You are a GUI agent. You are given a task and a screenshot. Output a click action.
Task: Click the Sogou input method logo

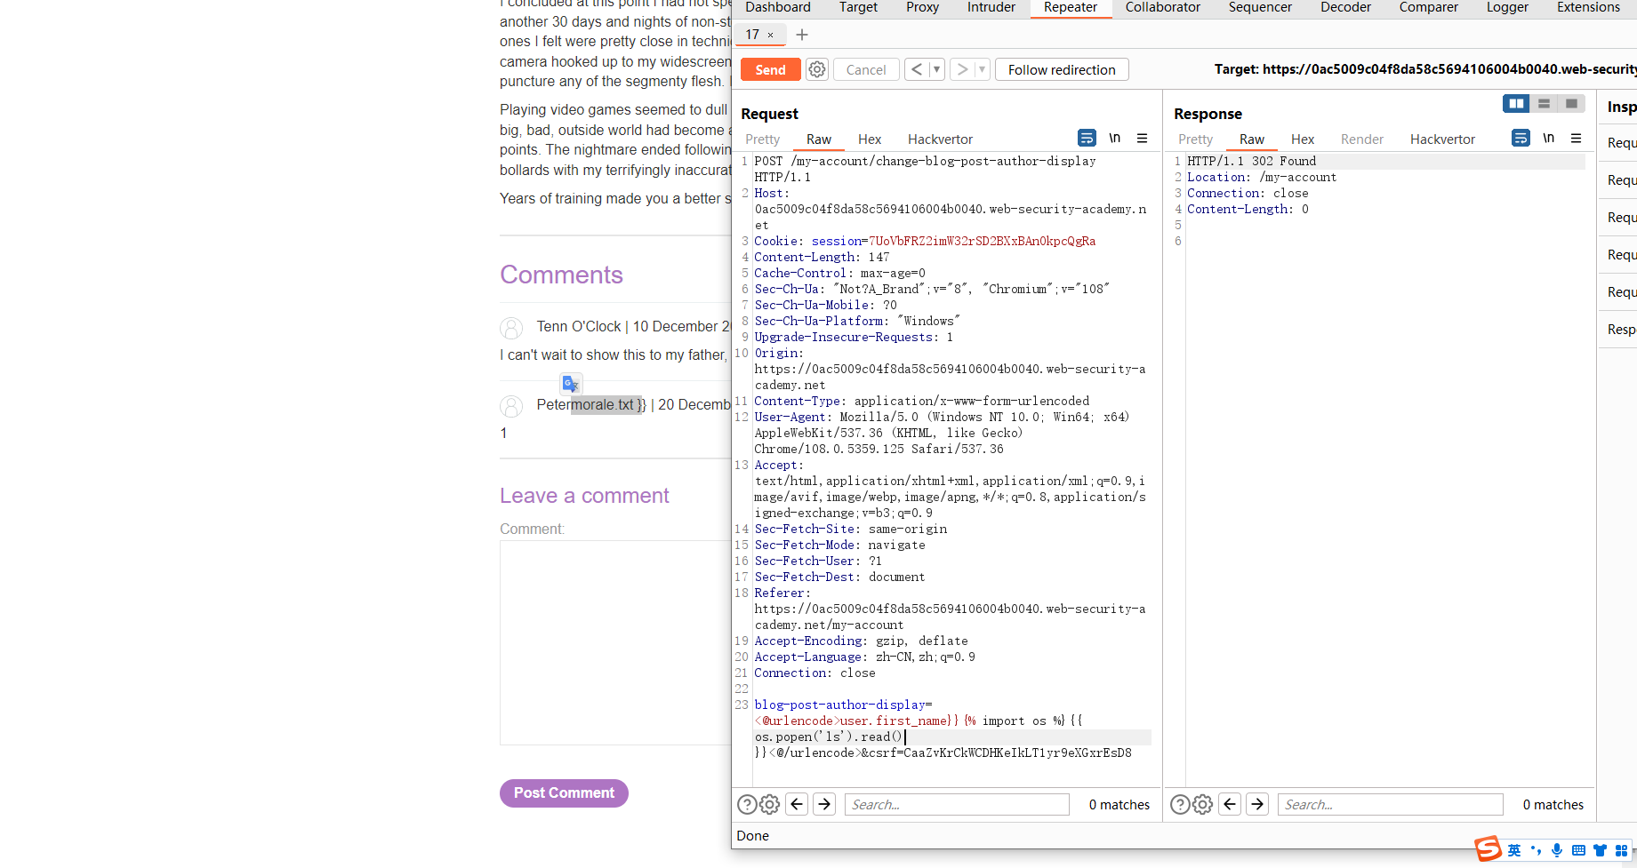[x=1488, y=849]
